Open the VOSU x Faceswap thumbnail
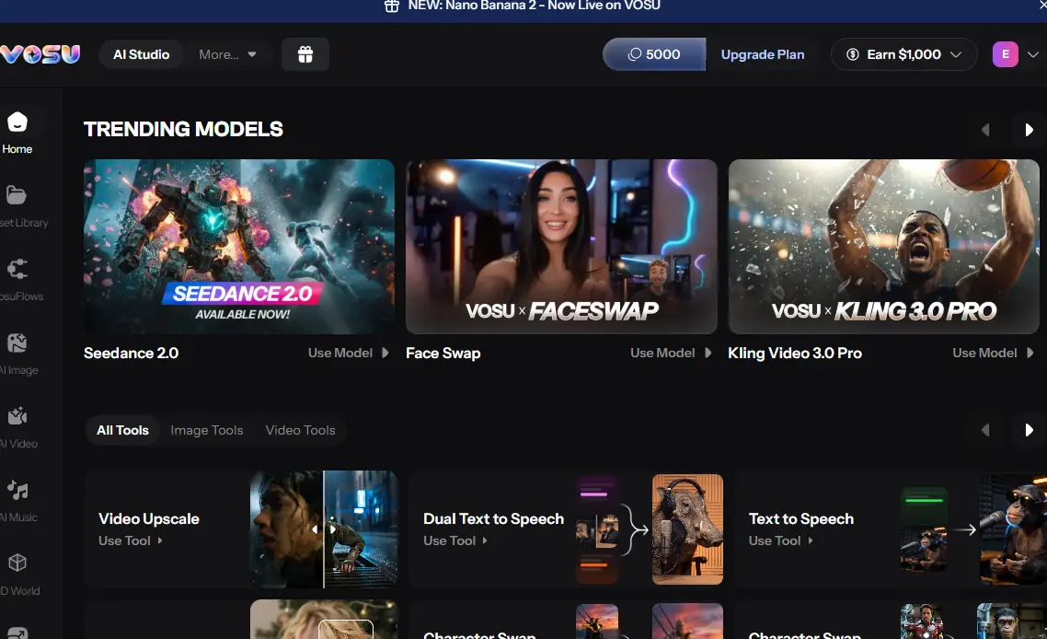The width and height of the screenshot is (1047, 639). pyautogui.click(x=561, y=247)
